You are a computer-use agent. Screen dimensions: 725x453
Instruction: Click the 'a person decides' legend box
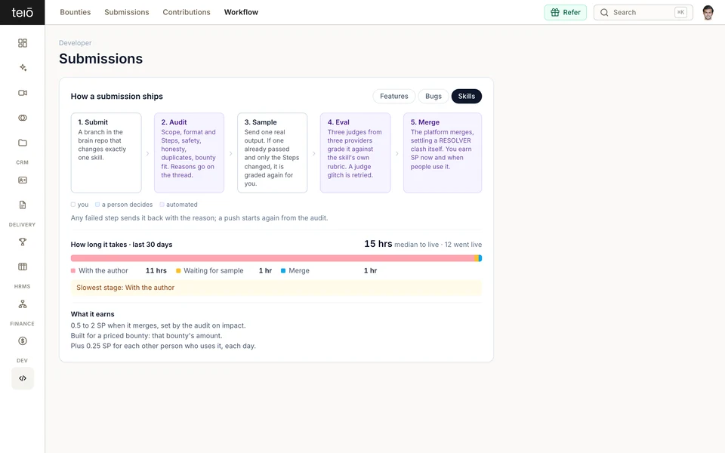coord(97,205)
